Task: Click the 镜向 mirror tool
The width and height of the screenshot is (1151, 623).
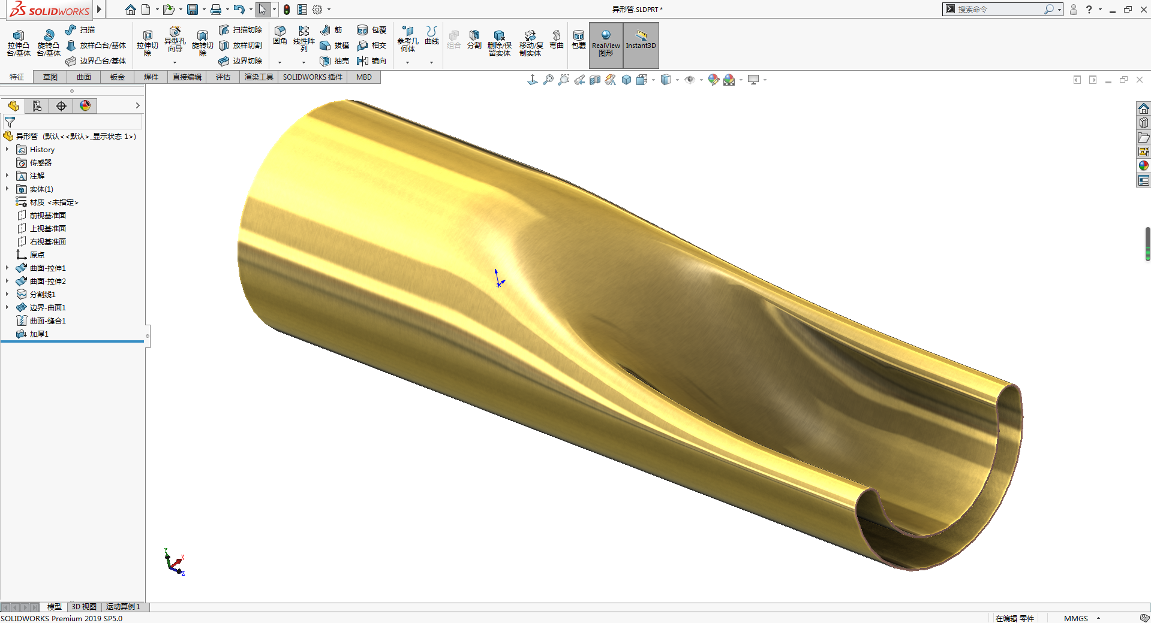Action: (x=372, y=61)
